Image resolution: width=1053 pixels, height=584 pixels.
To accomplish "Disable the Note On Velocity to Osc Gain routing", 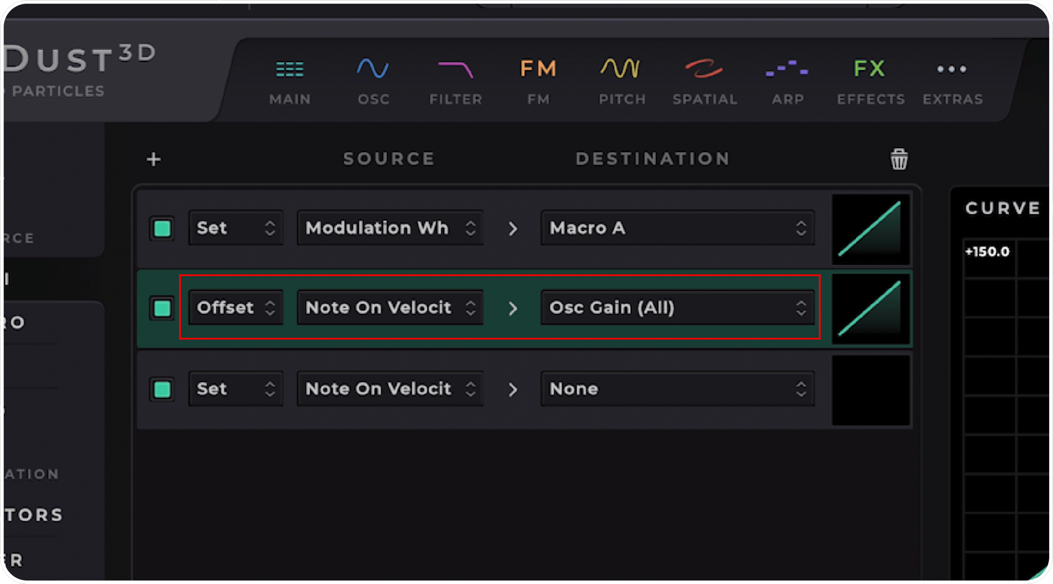I will point(162,308).
